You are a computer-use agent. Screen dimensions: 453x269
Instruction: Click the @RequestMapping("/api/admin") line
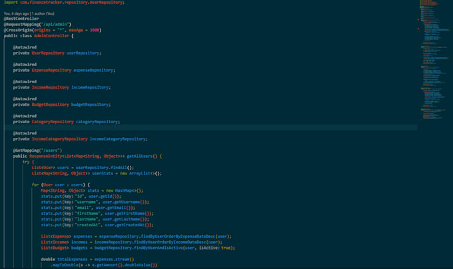click(x=37, y=25)
